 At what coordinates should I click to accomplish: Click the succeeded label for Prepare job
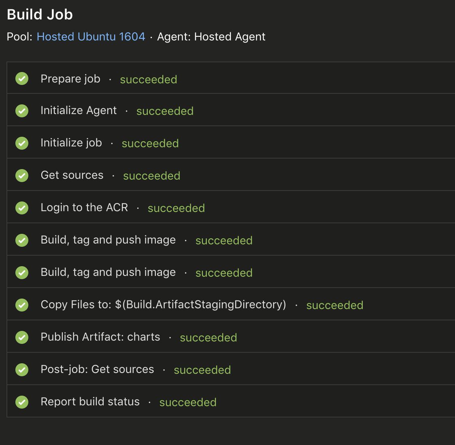point(148,79)
